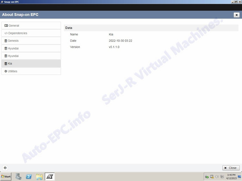Viewport: 242px width, 181px height.
Task: Restore down the Snap-on EPC window
Action: tap(236, 2)
